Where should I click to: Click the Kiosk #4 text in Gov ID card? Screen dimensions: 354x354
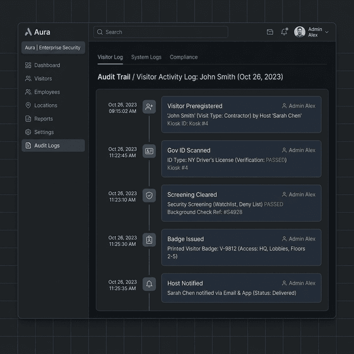point(178,168)
